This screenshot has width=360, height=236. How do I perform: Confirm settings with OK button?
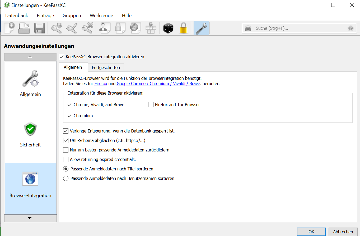[x=311, y=232]
